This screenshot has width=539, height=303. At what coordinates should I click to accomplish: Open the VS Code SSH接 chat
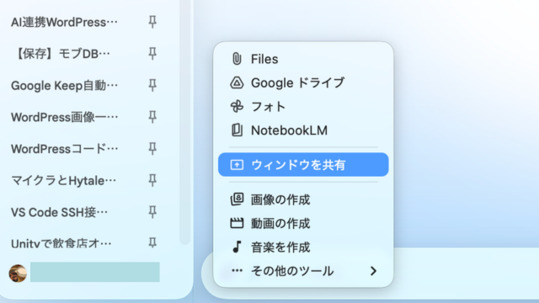tap(59, 212)
